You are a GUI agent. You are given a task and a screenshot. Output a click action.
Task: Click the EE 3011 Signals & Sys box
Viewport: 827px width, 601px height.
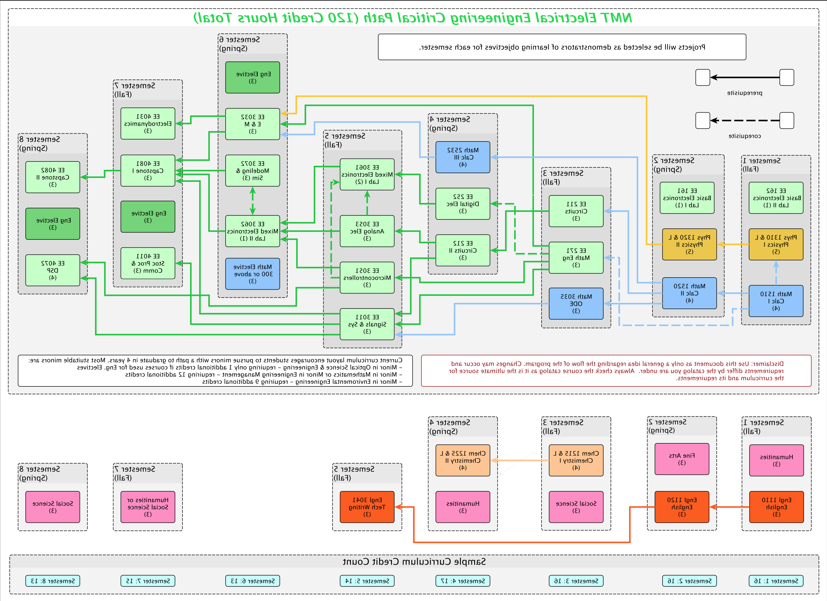tap(367, 324)
